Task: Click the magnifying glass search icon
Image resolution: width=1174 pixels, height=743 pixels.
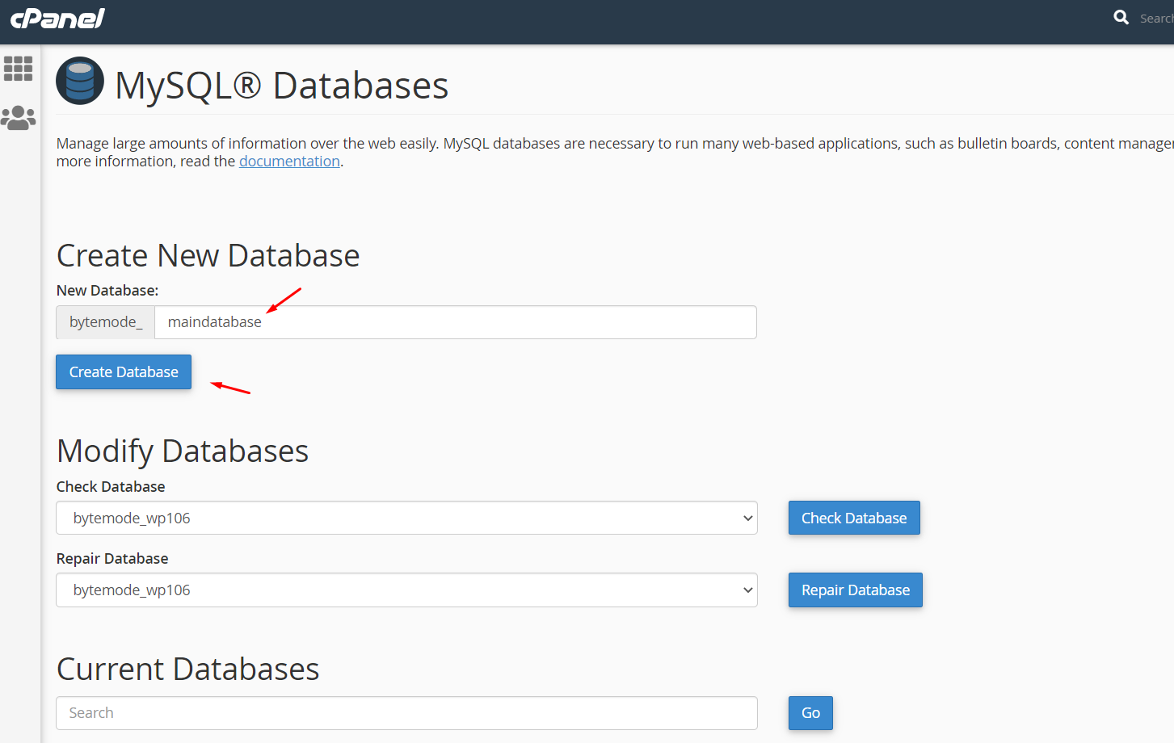Action: (1121, 17)
